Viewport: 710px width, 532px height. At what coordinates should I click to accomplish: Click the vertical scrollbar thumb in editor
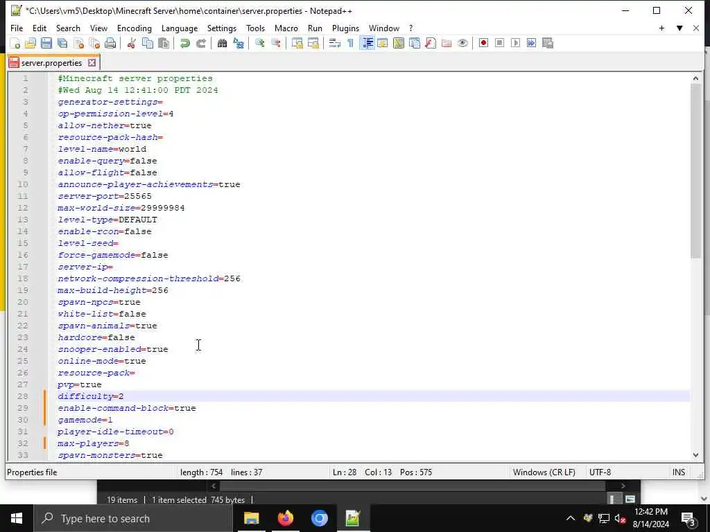[695, 171]
